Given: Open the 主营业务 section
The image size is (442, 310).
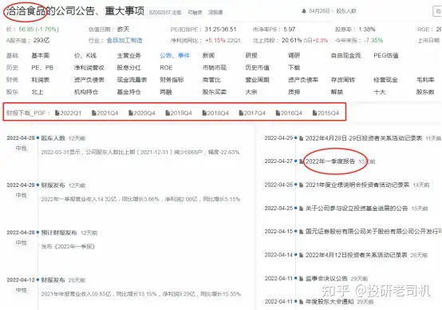Looking at the screenshot, I should tap(128, 56).
